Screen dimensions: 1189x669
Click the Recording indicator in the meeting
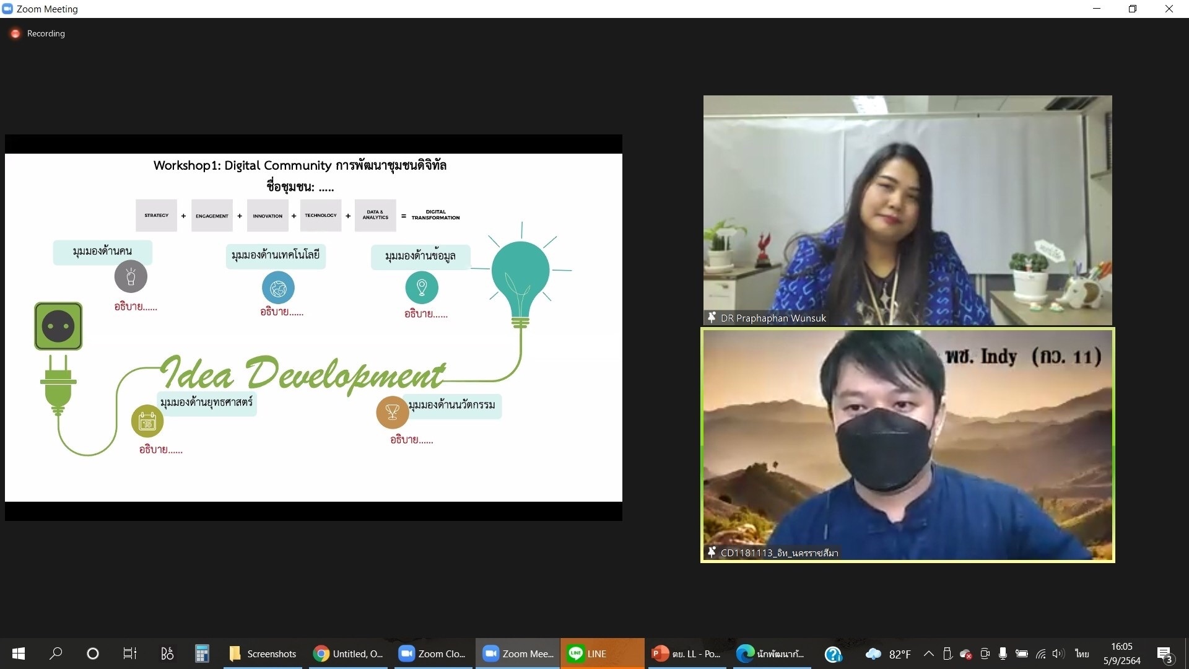(37, 33)
